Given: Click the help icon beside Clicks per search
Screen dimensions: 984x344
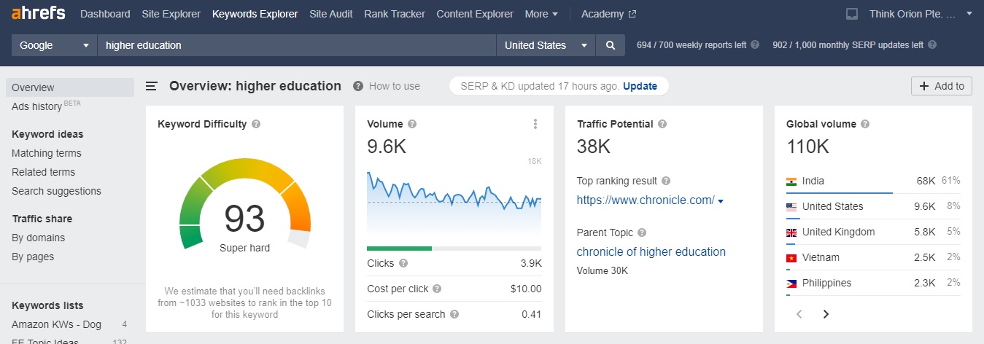Looking at the screenshot, I should 454,314.
